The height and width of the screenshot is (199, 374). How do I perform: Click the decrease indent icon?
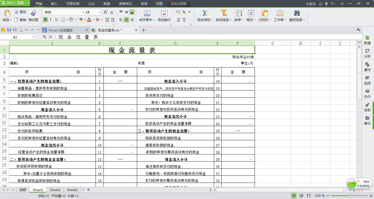pos(107,20)
